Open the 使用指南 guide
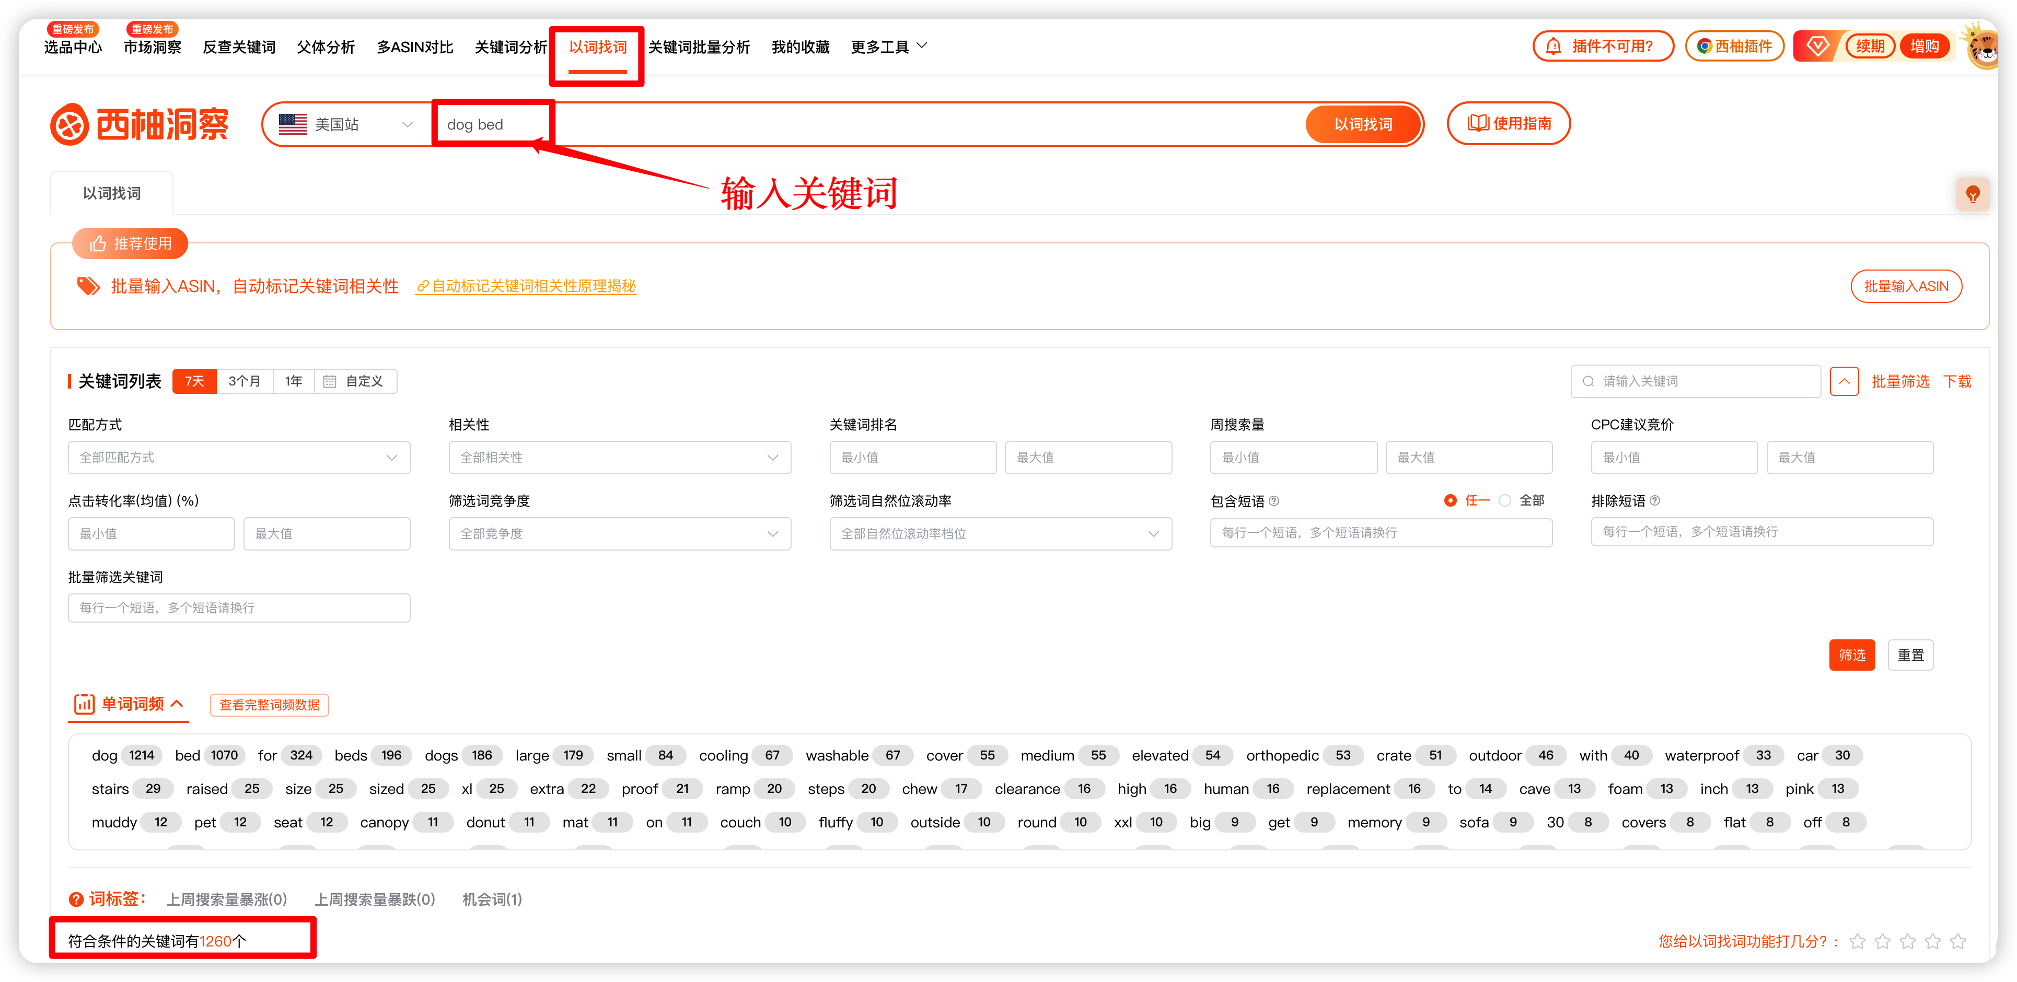The height and width of the screenshot is (982, 2017). pyautogui.click(x=1508, y=124)
